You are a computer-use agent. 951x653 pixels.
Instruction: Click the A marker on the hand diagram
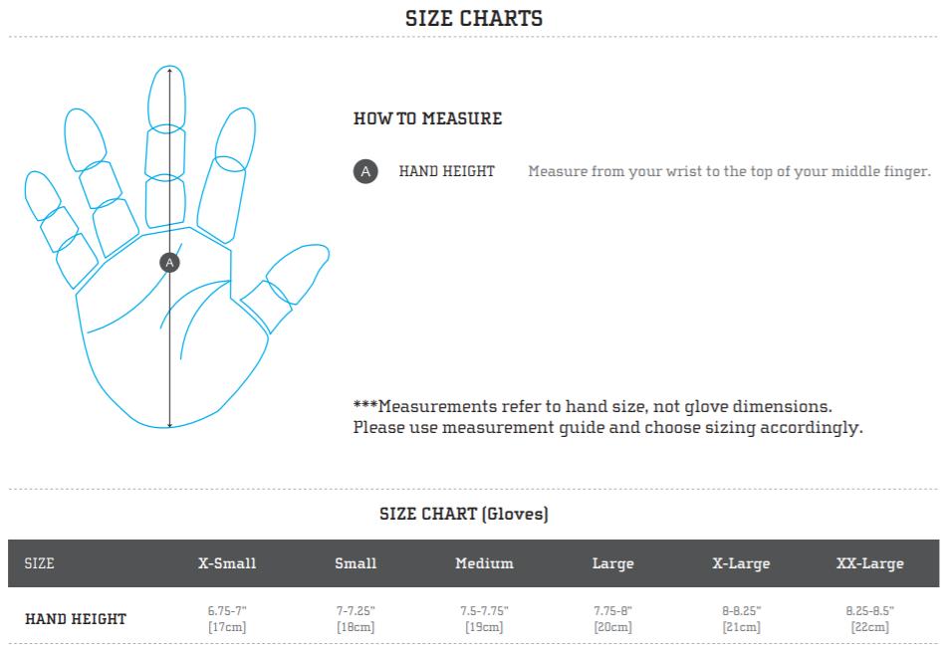click(170, 263)
